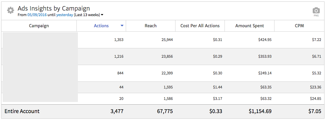Screen dimensions: 328x121
Task: Open the date range dropdown arrow
Action: (102, 15)
